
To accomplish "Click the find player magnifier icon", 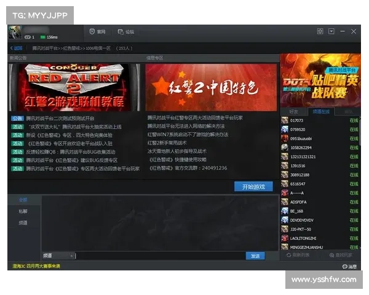I will pyautogui.click(x=331, y=255).
